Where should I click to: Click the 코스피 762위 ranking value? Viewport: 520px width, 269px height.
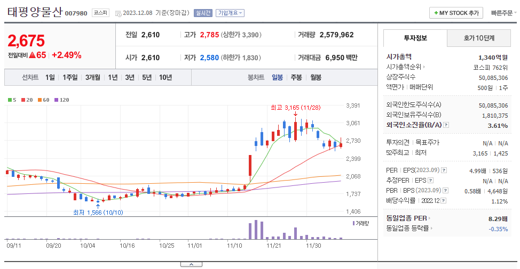[x=490, y=68]
